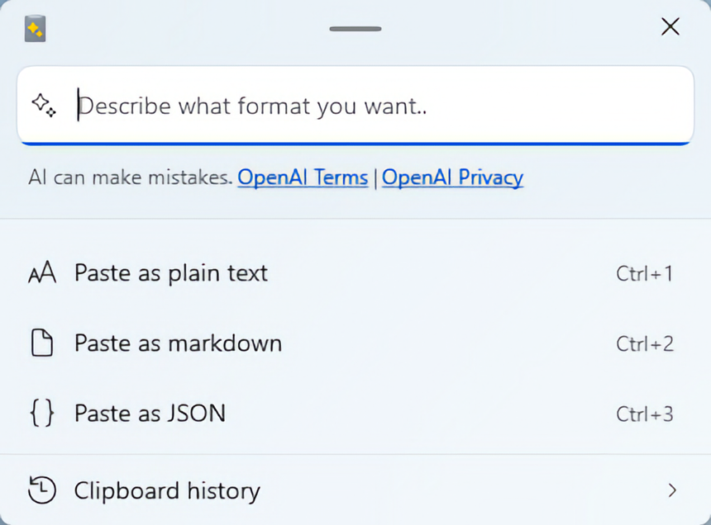Open the OpenAI Privacy link
Image resolution: width=711 pixels, height=525 pixels.
click(x=452, y=177)
